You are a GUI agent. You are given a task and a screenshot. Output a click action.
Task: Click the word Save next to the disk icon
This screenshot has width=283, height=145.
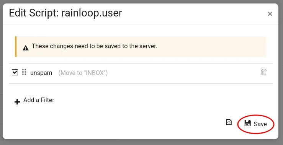click(x=260, y=124)
